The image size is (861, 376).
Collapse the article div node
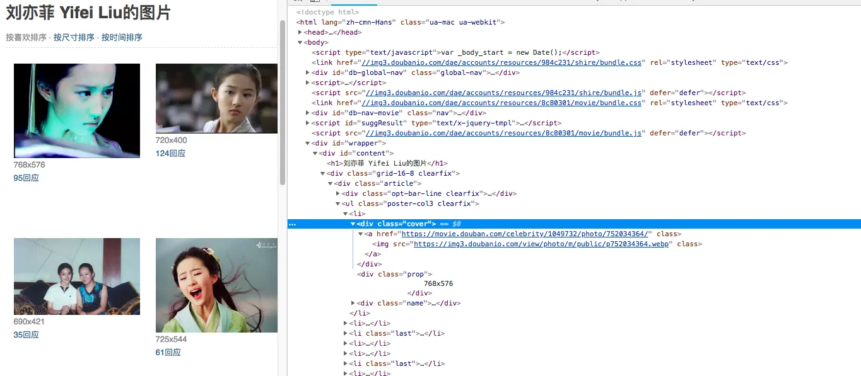pyautogui.click(x=331, y=183)
